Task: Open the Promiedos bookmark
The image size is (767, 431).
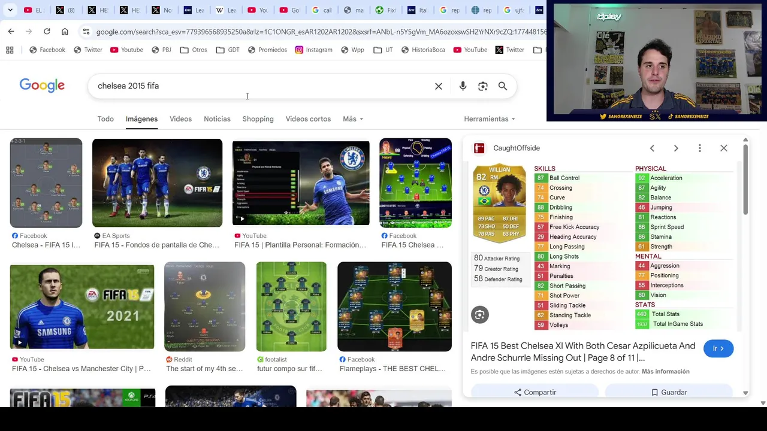Action: (267, 50)
